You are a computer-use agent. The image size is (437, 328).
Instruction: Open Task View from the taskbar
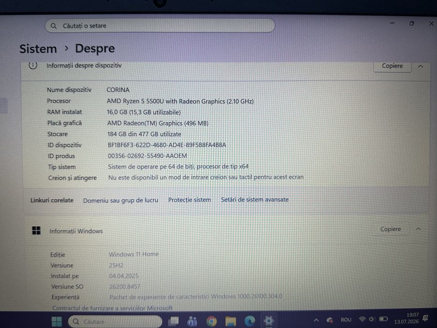click(x=174, y=321)
